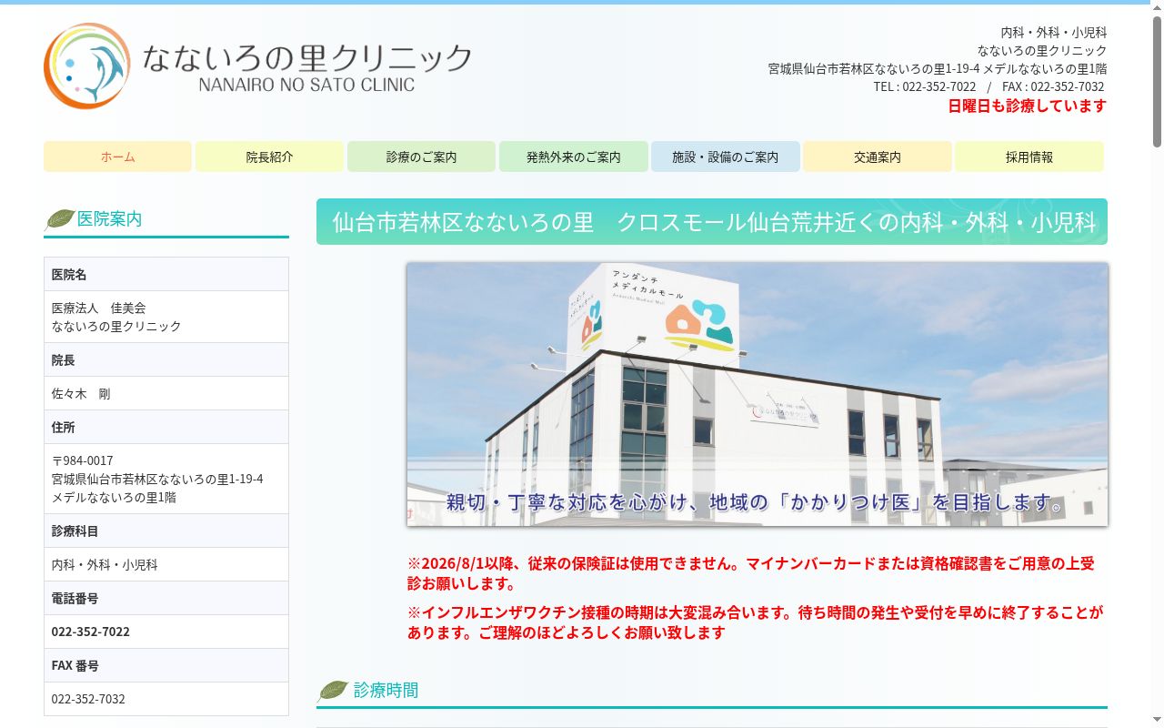1164x728 pixels.
Task: Open the 院長紹介 menu tab
Action: pyautogui.click(x=269, y=157)
